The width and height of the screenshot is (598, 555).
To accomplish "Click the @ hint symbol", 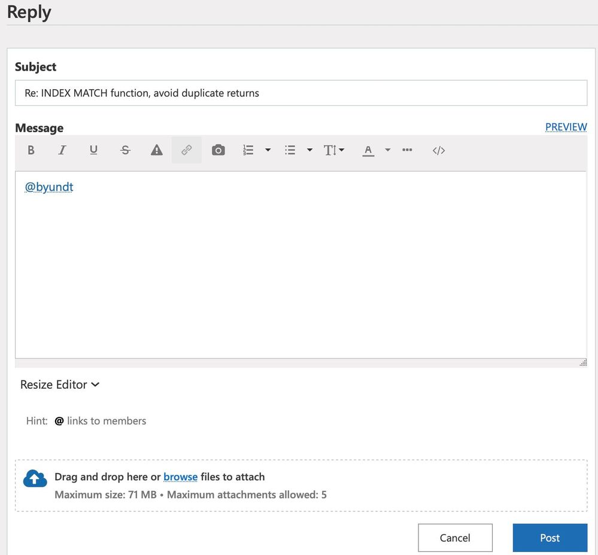I will point(59,421).
